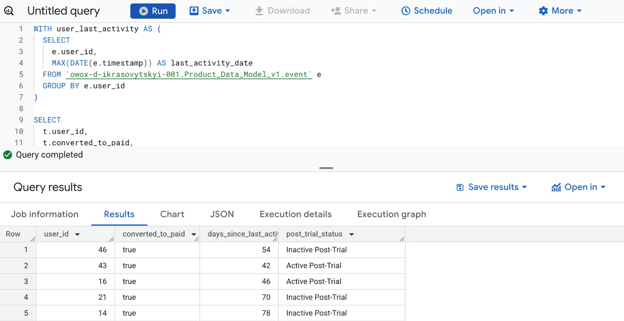Click the Untitled query title
624x321 pixels.
point(63,11)
